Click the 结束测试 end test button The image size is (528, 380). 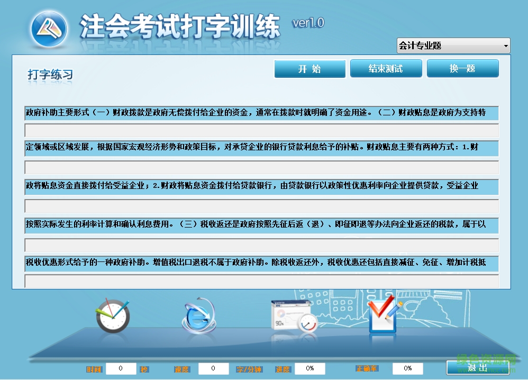coord(386,68)
